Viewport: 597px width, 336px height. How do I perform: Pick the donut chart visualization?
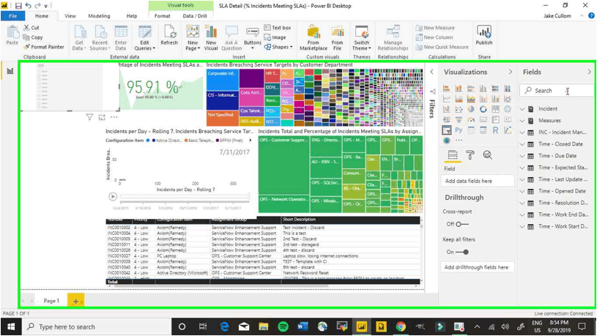point(483,109)
